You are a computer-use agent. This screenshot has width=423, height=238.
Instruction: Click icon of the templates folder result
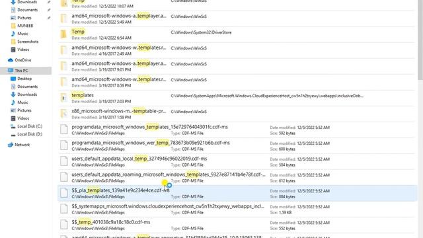pyautogui.click(x=63, y=98)
